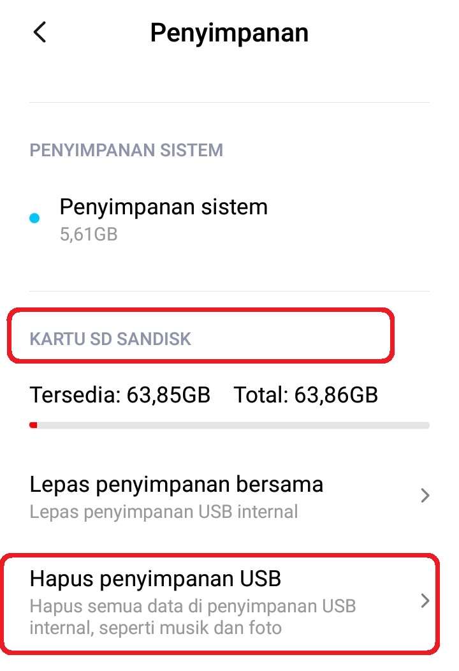Tap the Penyimpanan page title
Image resolution: width=459 pixels, height=671 pixels.
[229, 33]
